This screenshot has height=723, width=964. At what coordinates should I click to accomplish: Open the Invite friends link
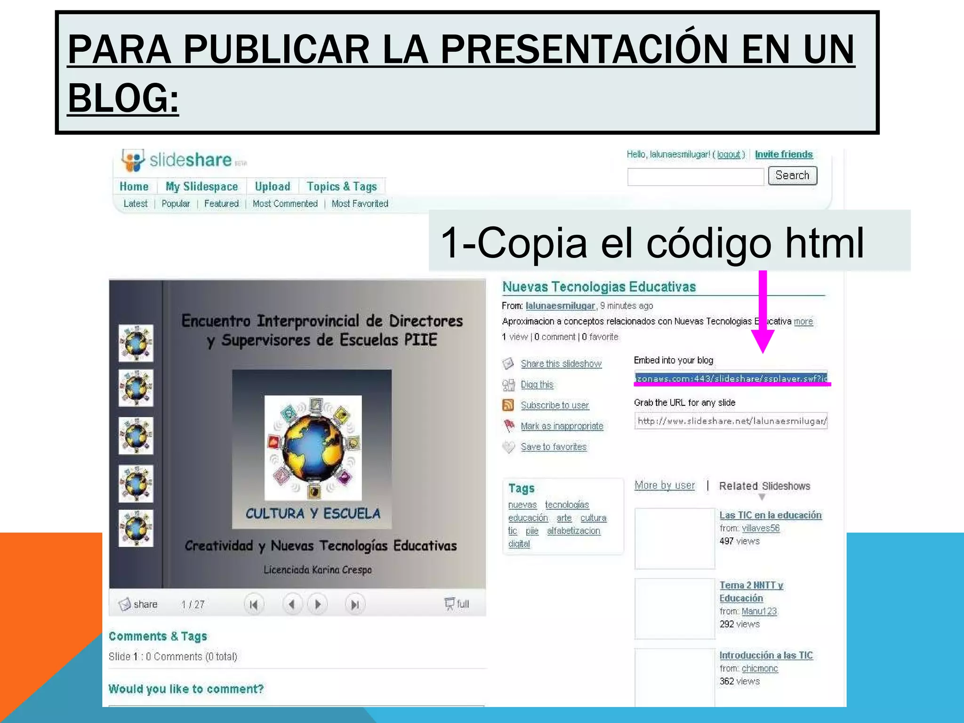784,154
